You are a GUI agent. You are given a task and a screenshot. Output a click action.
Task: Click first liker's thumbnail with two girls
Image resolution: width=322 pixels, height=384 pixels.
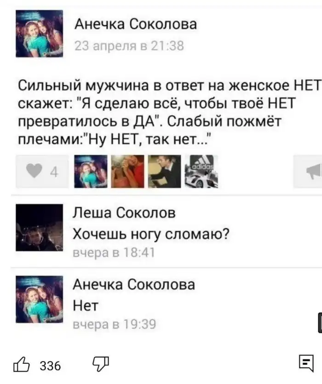click(x=91, y=172)
